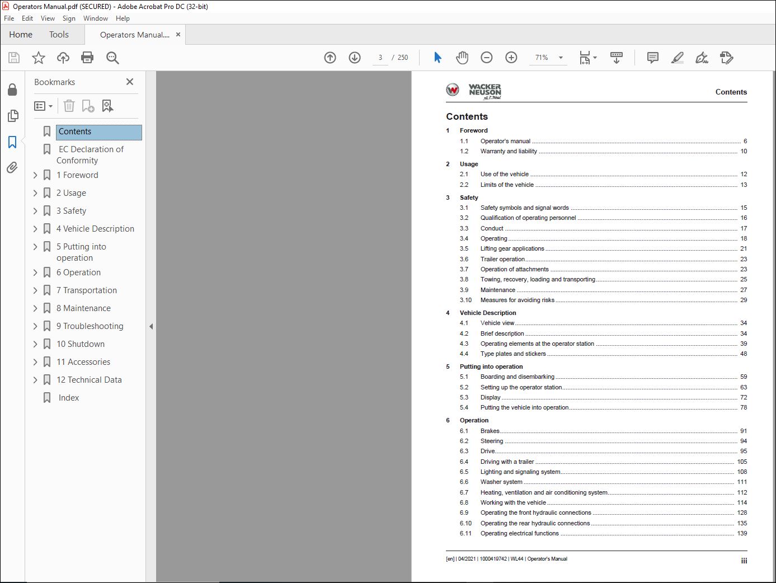
Task: Activate the Hand pan tool
Action: tap(462, 58)
